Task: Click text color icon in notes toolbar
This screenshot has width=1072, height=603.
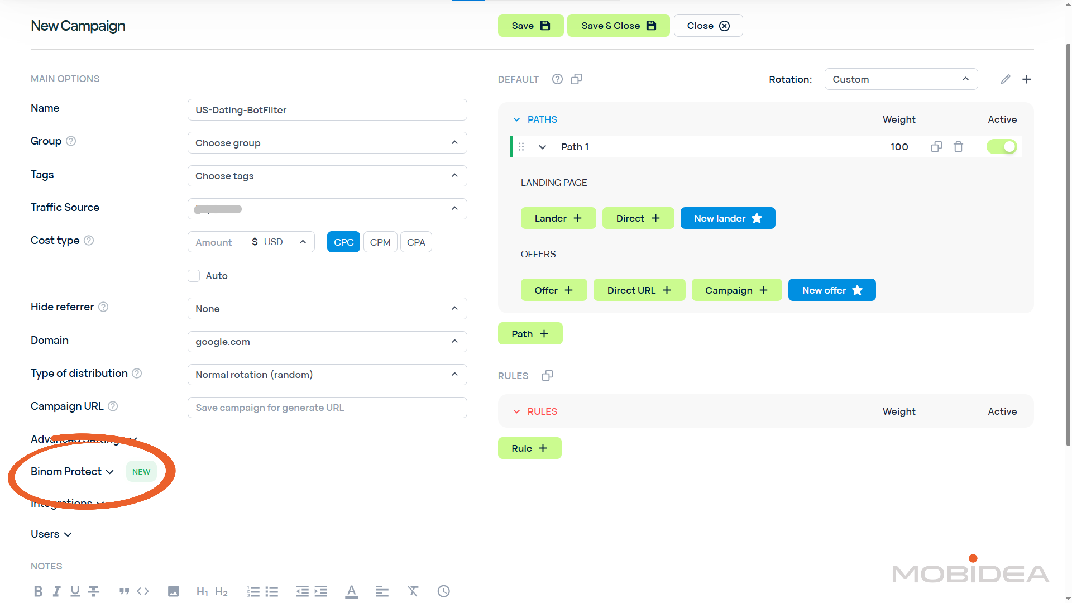Action: pyautogui.click(x=351, y=591)
